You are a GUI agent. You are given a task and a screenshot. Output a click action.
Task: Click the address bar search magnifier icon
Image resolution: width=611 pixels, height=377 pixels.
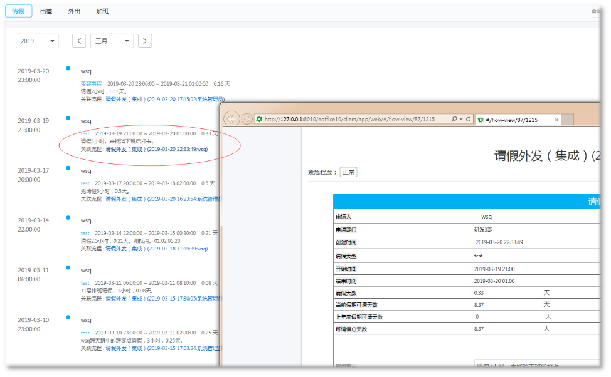click(454, 119)
